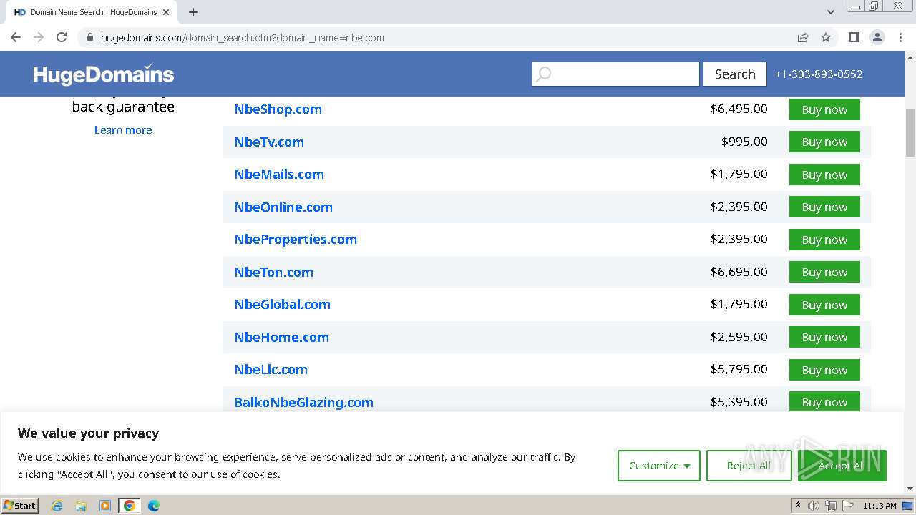This screenshot has height=515, width=916.
Task: Click the $995.00 price text
Action: click(x=744, y=142)
